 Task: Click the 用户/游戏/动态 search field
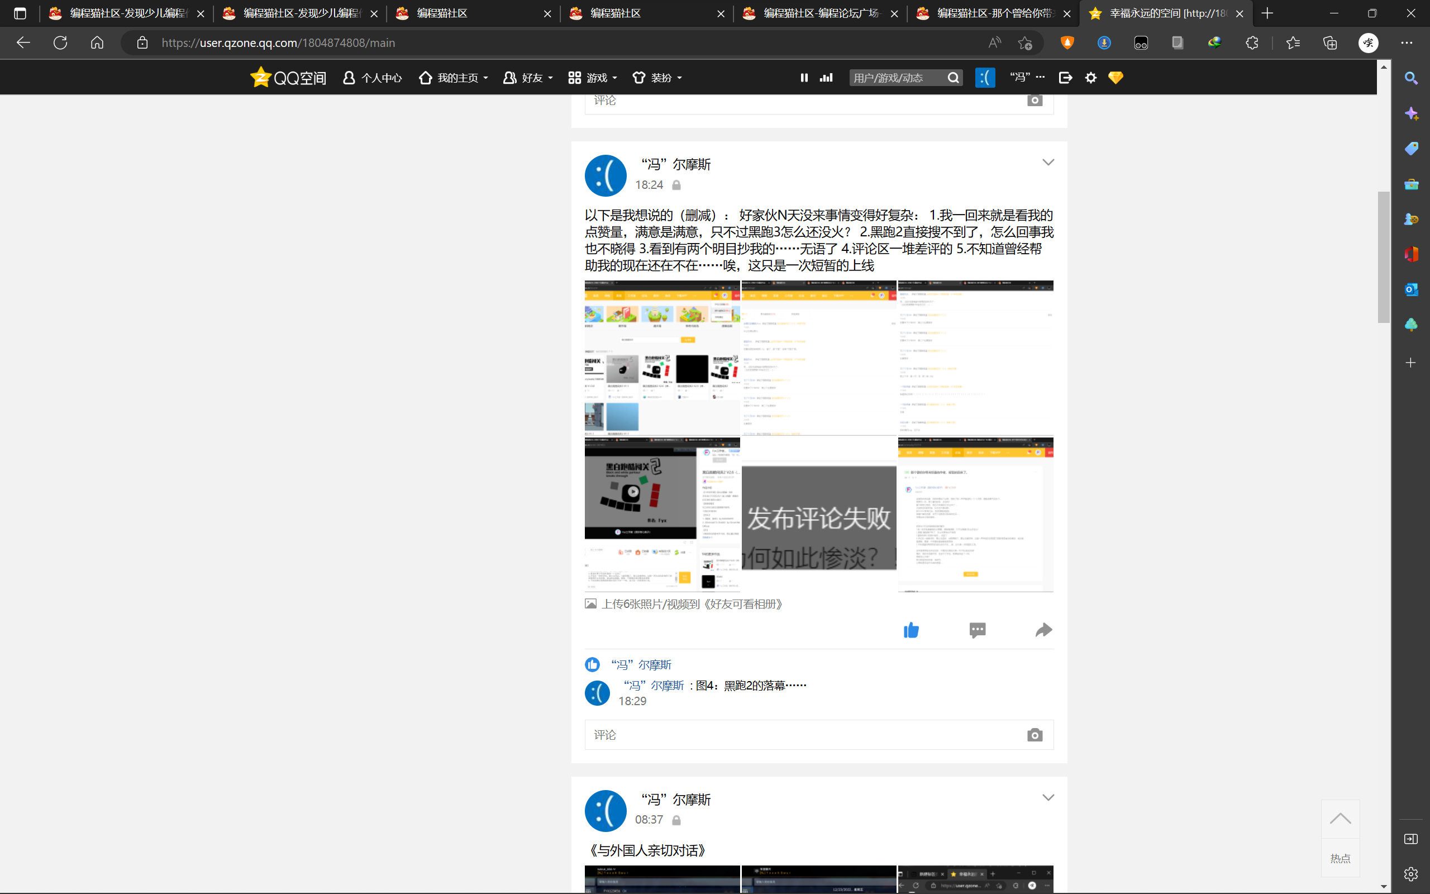click(x=897, y=78)
